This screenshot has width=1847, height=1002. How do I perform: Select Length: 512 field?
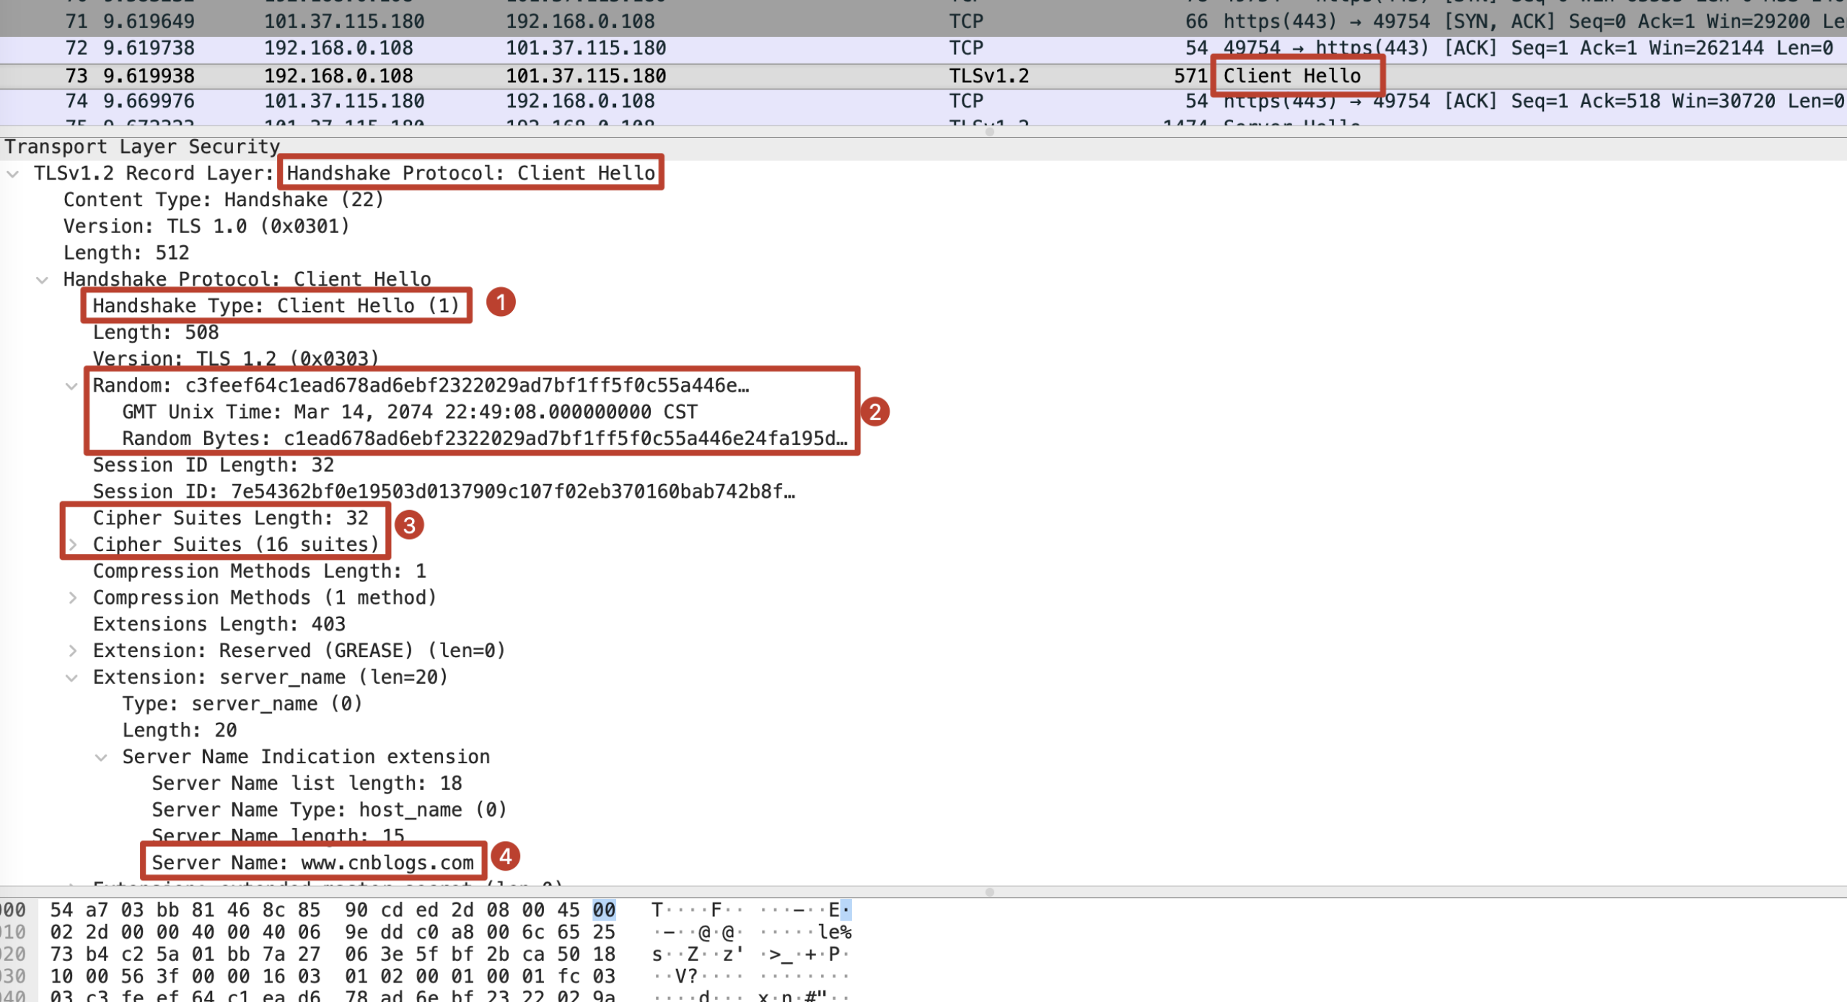coord(126,253)
